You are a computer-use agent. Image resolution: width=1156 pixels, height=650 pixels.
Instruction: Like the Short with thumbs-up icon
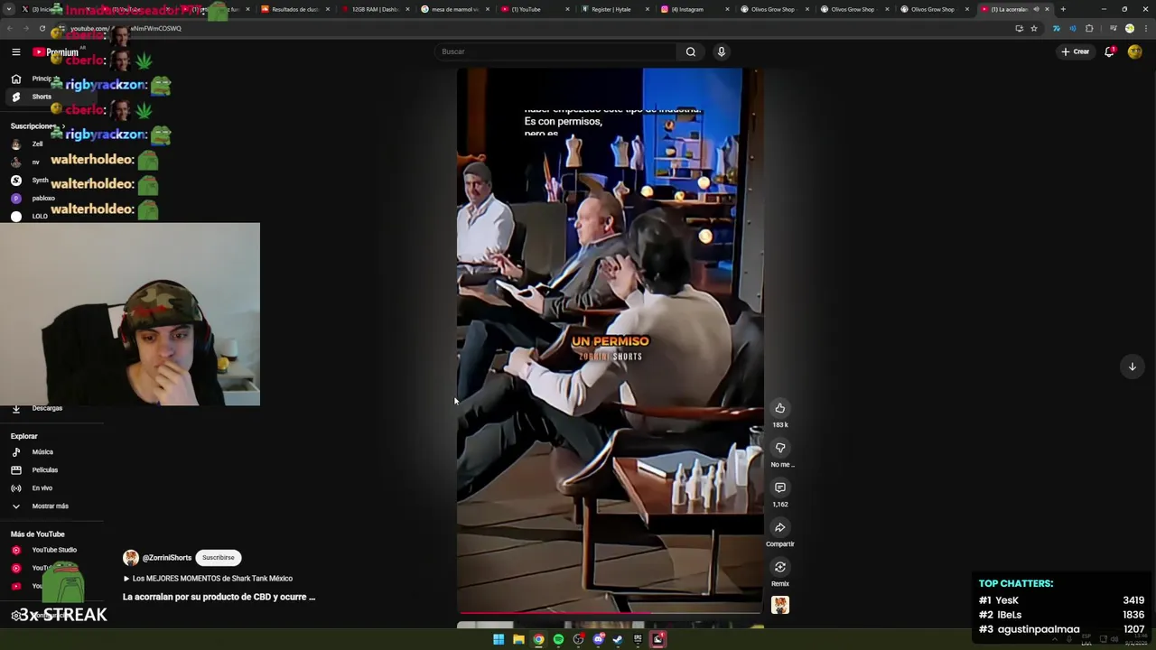point(780,408)
